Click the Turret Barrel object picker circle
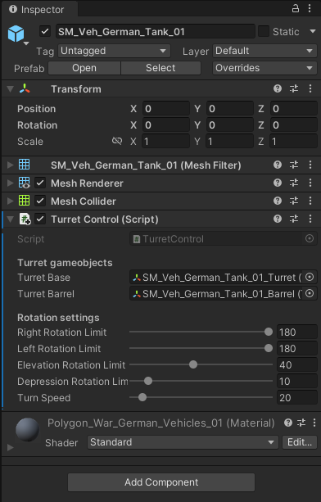The image size is (321, 502). [310, 293]
